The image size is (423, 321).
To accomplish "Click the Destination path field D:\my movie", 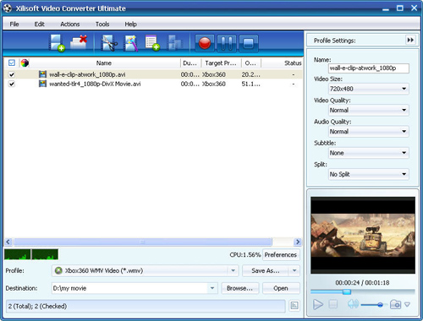I will click(x=130, y=288).
